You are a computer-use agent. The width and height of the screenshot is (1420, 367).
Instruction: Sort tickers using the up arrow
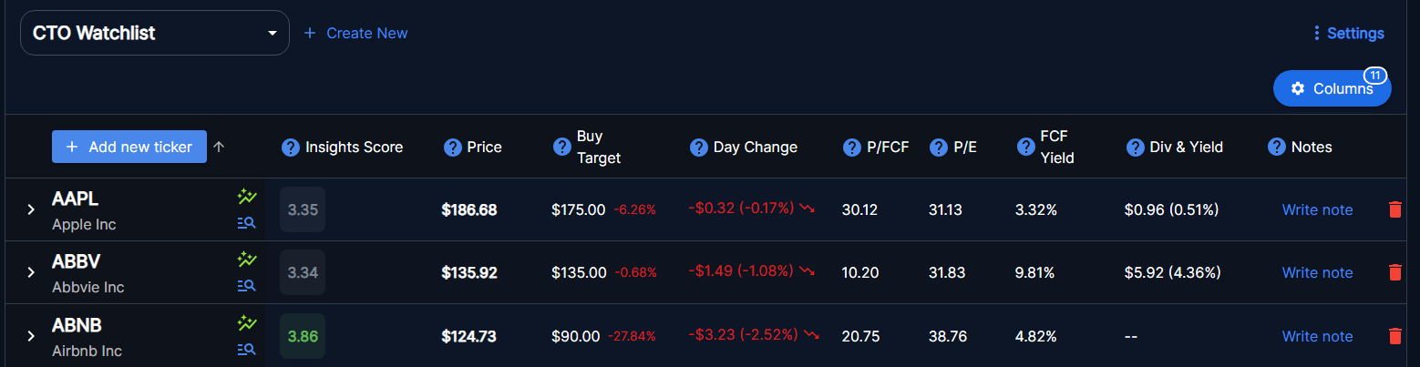219,147
